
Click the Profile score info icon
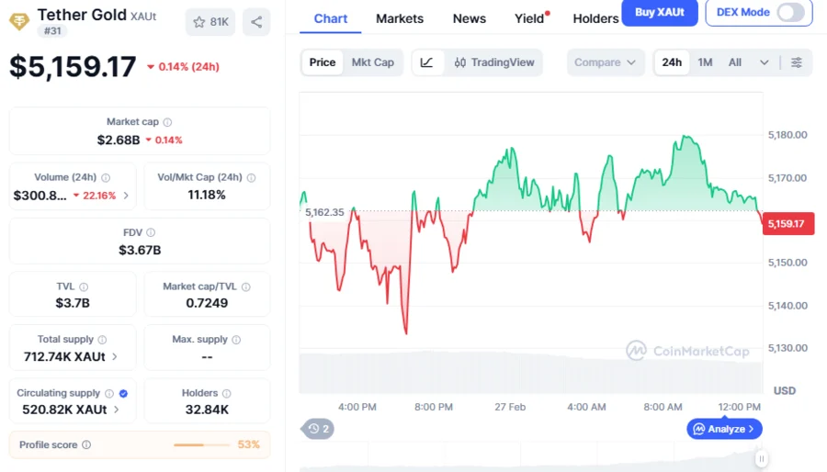(86, 444)
